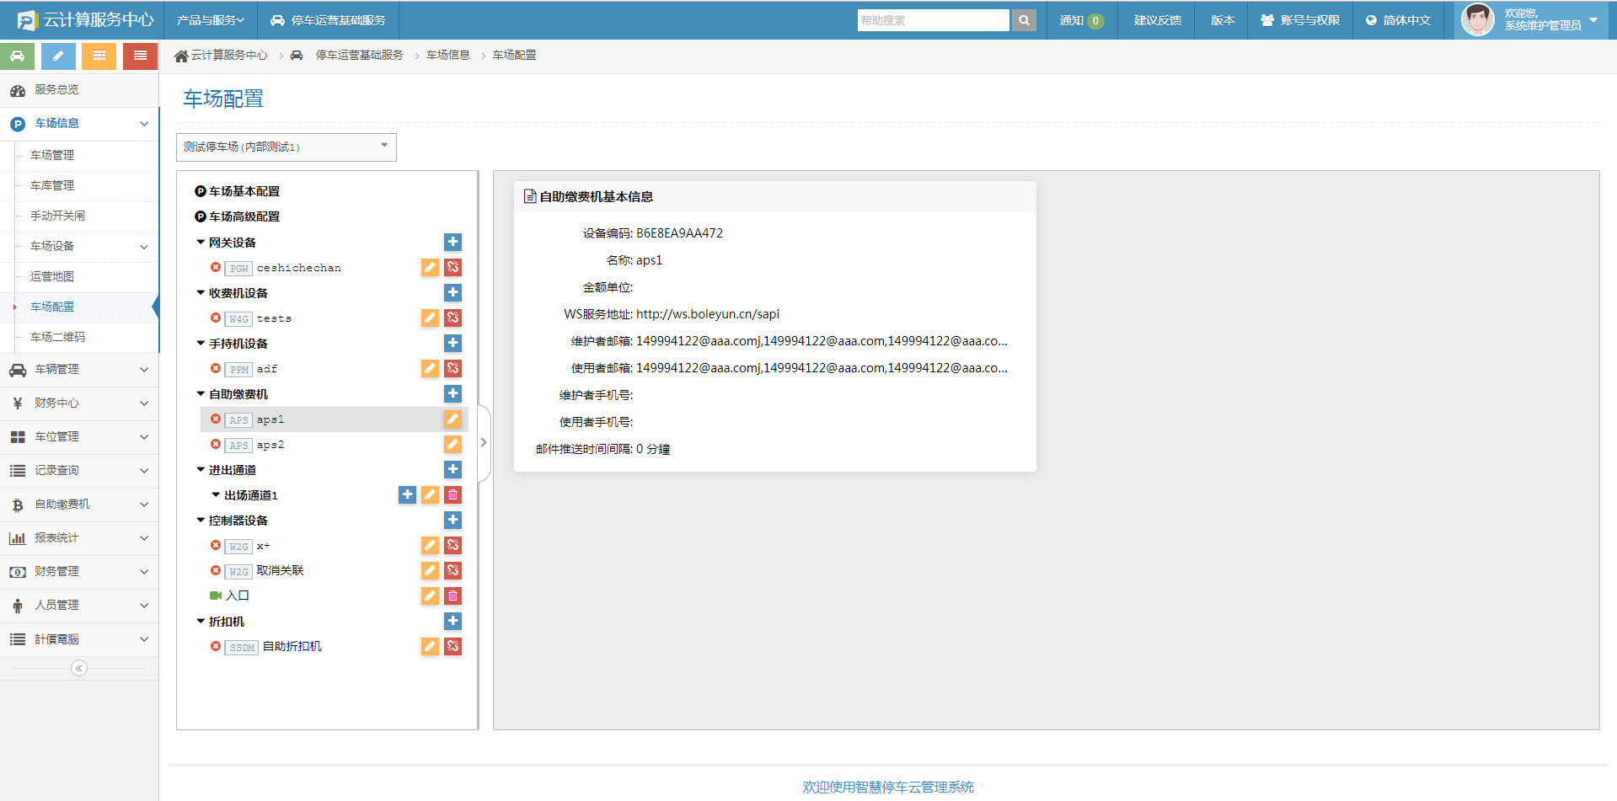Add a new gateway device (网关设备)
The width and height of the screenshot is (1617, 801).
(x=452, y=243)
